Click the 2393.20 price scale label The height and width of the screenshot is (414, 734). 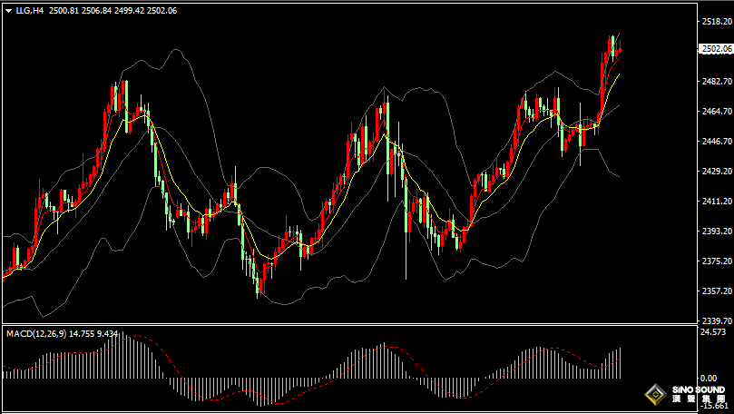click(715, 231)
